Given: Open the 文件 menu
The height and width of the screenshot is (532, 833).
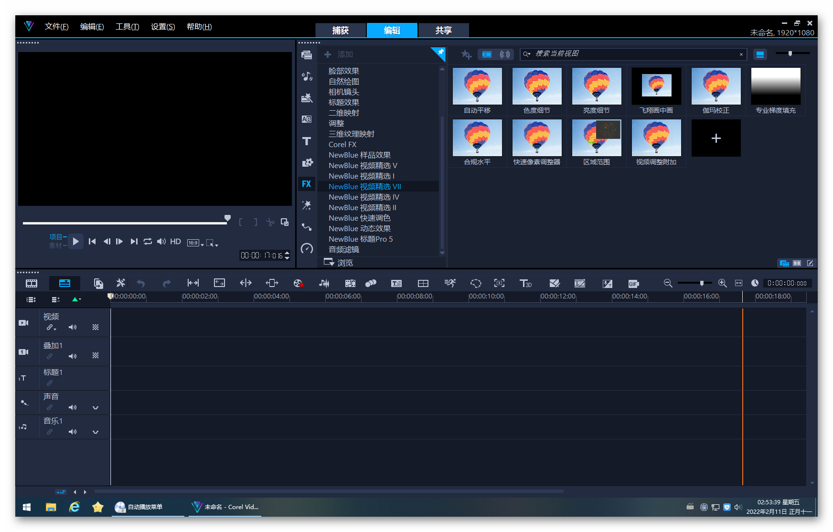Looking at the screenshot, I should tap(57, 27).
